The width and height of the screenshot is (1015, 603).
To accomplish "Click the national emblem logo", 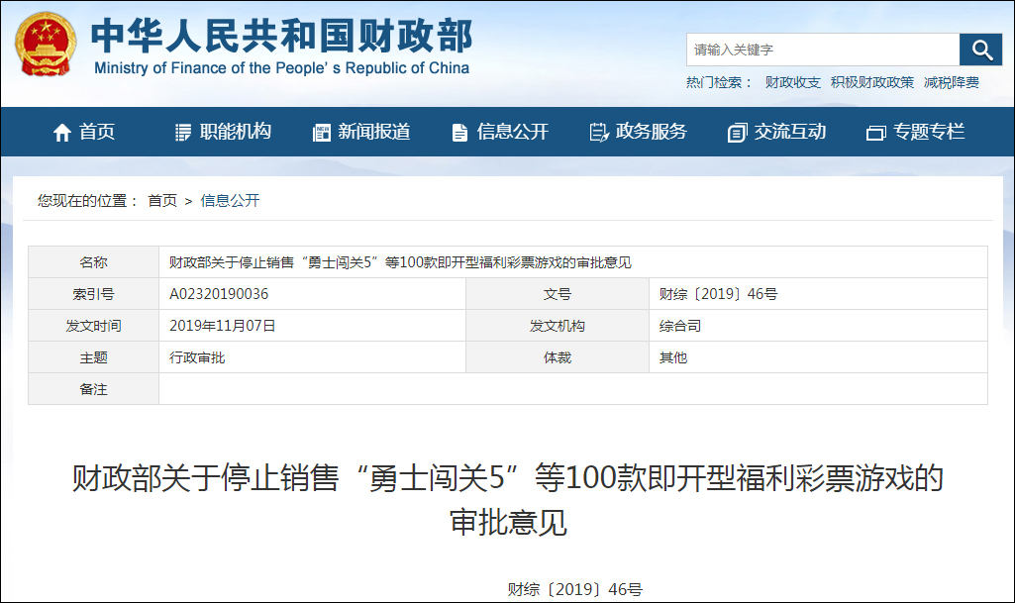I will [x=46, y=44].
